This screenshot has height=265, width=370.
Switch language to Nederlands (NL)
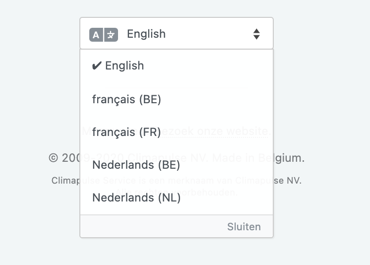177,198
